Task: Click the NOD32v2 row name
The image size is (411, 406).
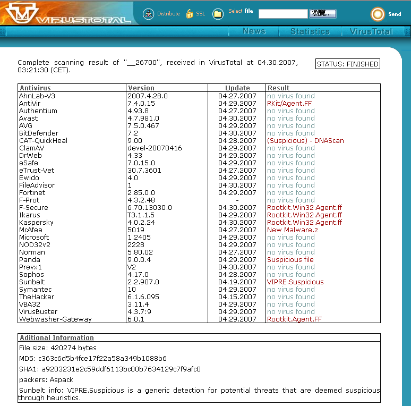Action: tap(35, 244)
